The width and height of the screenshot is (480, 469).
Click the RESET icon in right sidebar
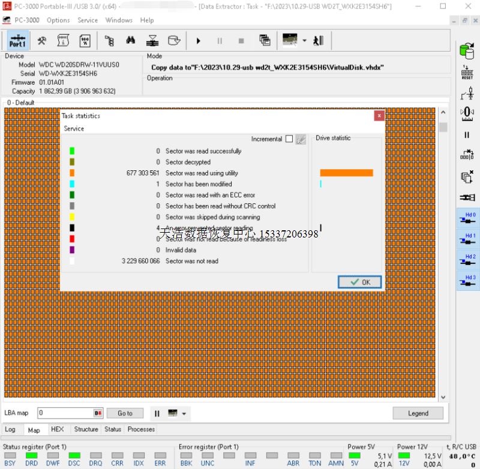467,73
